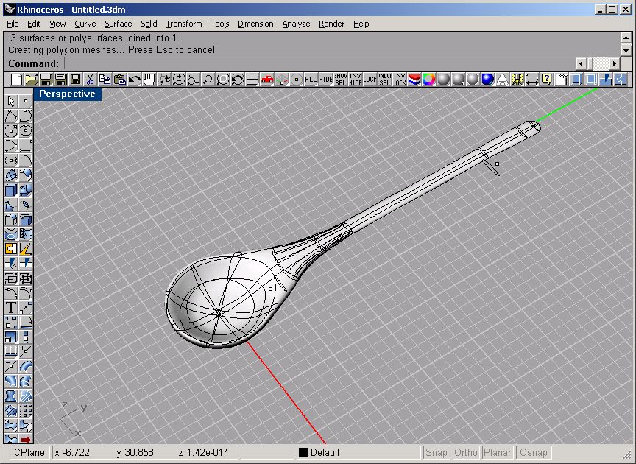Screen dimensions: 636x464
Task: Click the red arrow icon at toolbar bottom
Action: (26, 439)
